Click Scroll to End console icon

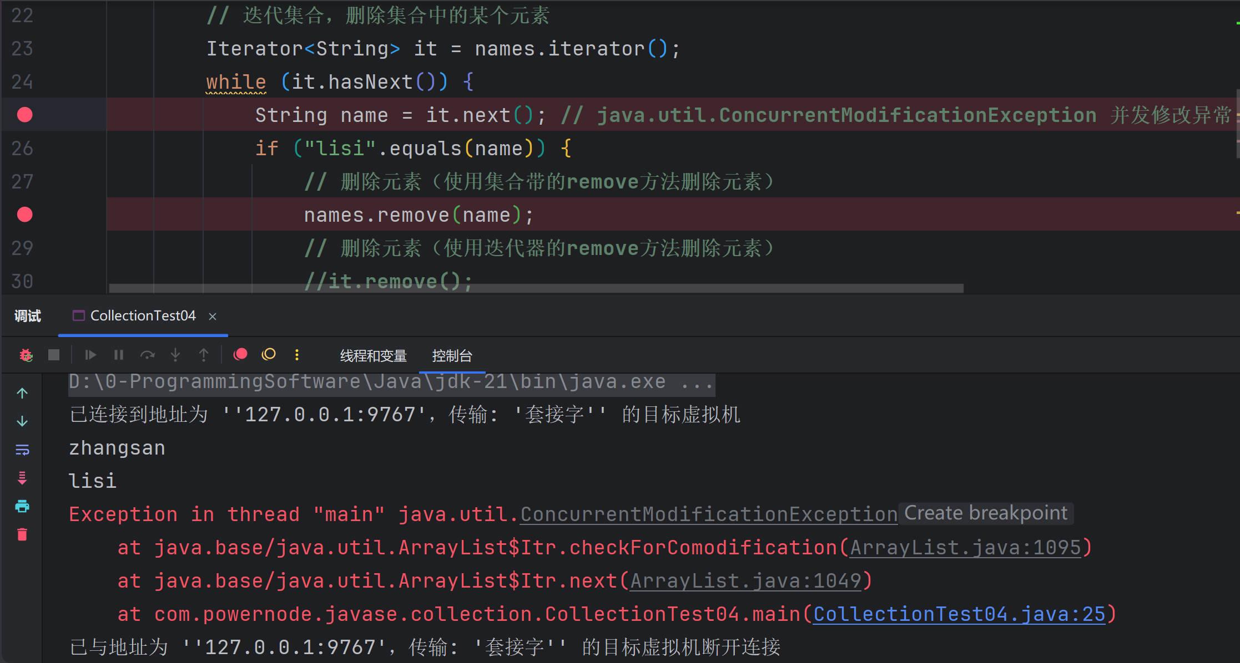coord(22,478)
